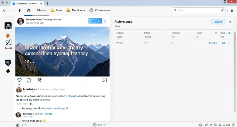
Task: Click the home icon in bottom status bar
Action: [18, 125]
